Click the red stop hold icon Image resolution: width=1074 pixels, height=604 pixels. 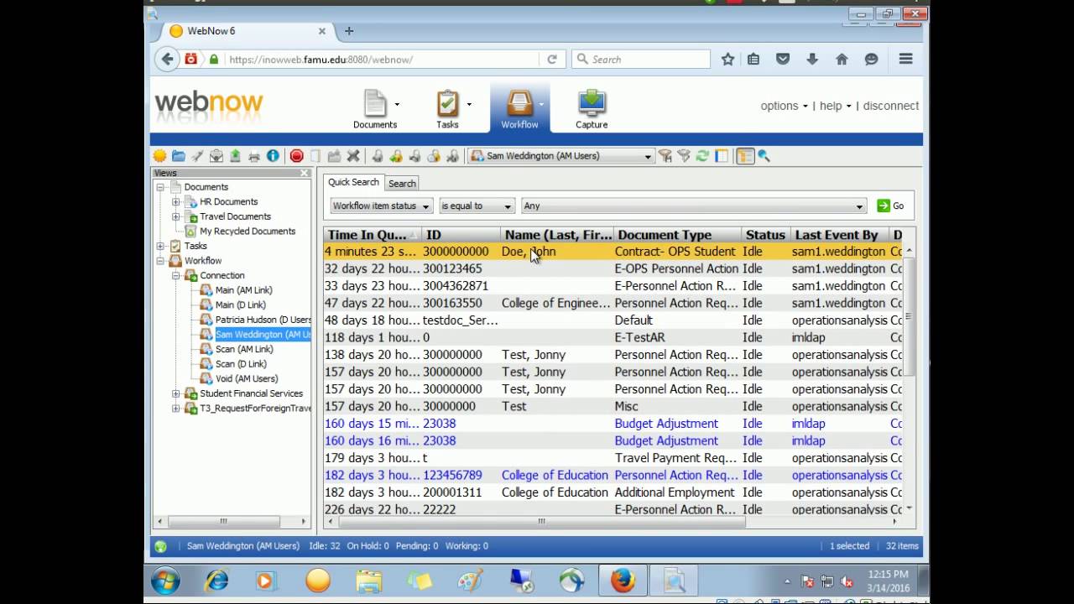tap(296, 156)
